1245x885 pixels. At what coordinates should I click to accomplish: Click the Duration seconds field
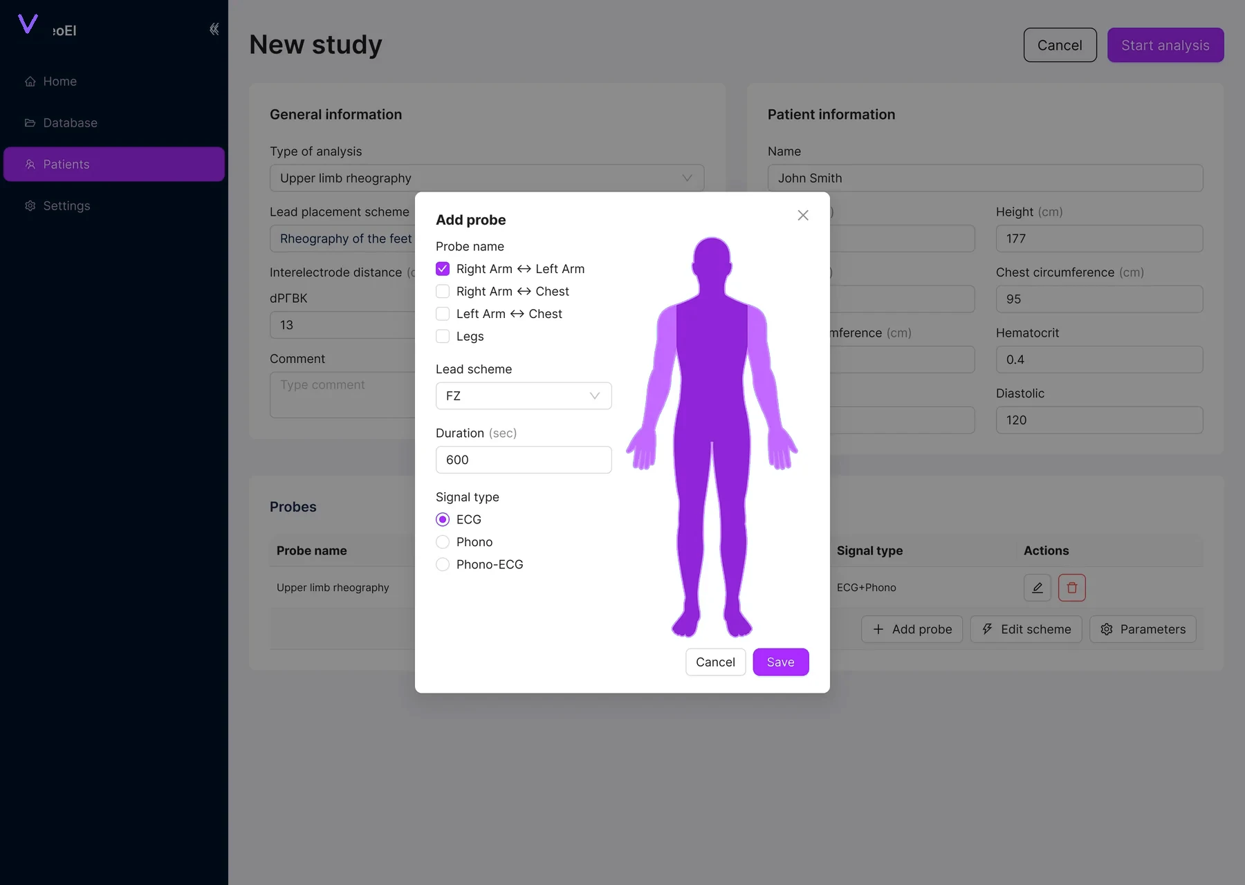[x=524, y=460]
